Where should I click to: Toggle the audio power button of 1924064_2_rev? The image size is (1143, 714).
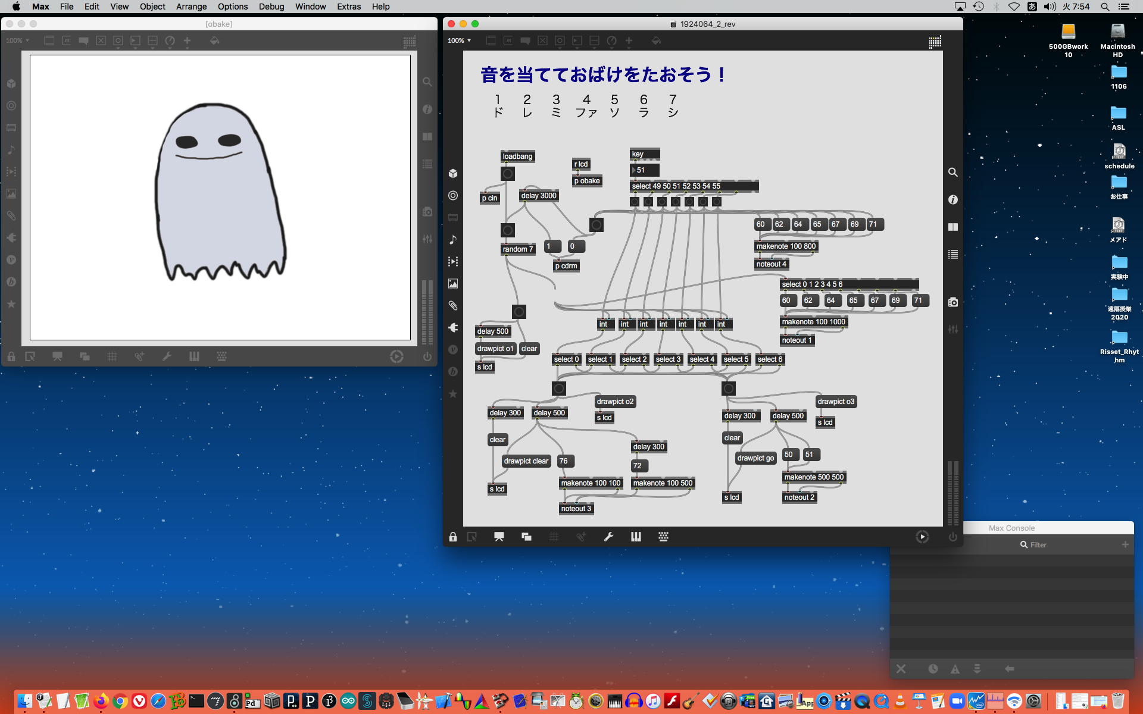pyautogui.click(x=953, y=537)
